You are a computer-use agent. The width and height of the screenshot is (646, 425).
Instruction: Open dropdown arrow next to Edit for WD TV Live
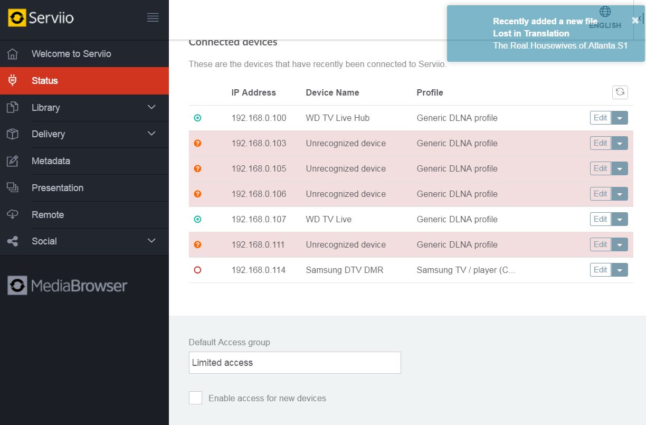pos(620,219)
